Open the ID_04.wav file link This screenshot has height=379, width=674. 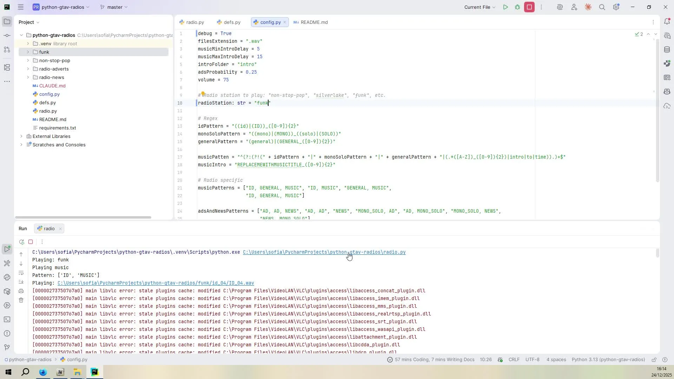point(156,283)
